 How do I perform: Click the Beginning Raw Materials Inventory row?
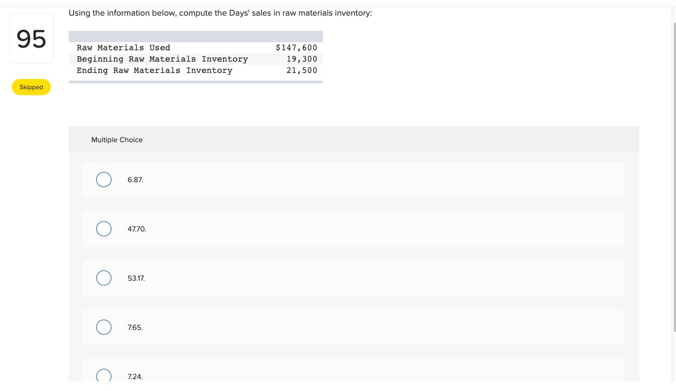point(196,59)
